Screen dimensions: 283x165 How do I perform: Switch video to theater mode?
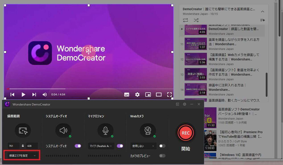tap(159, 95)
